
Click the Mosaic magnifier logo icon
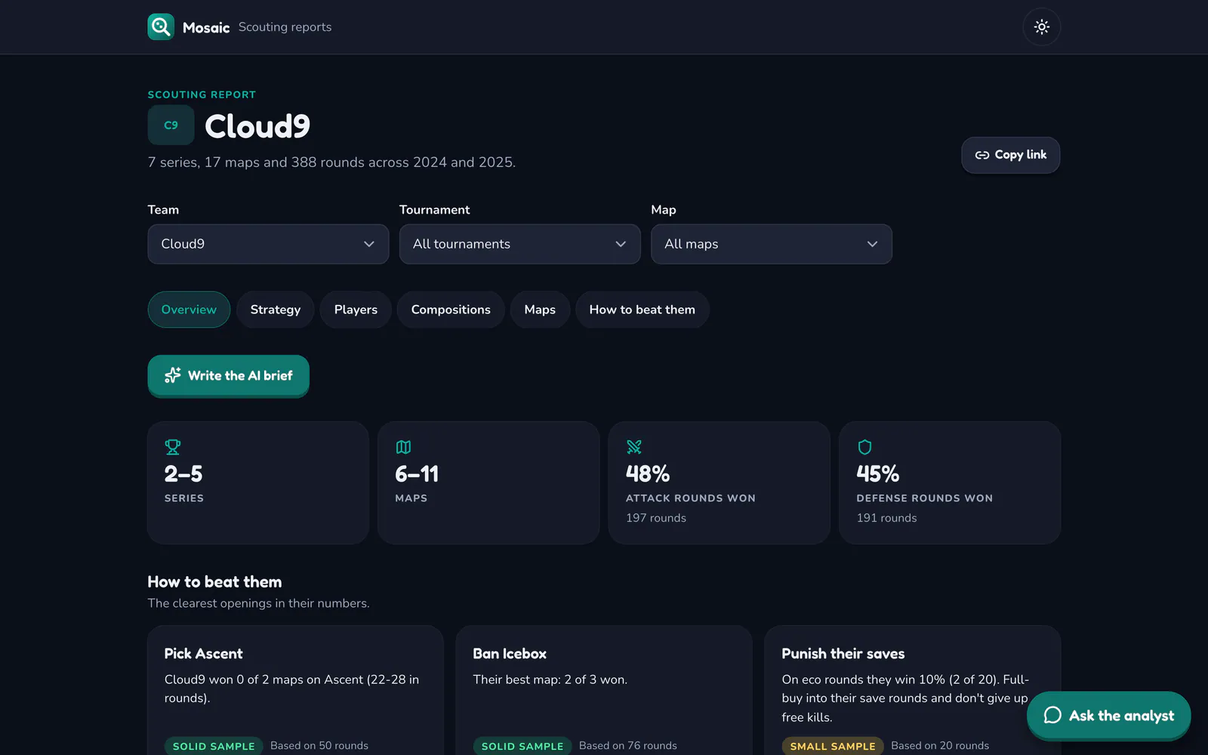pyautogui.click(x=161, y=27)
